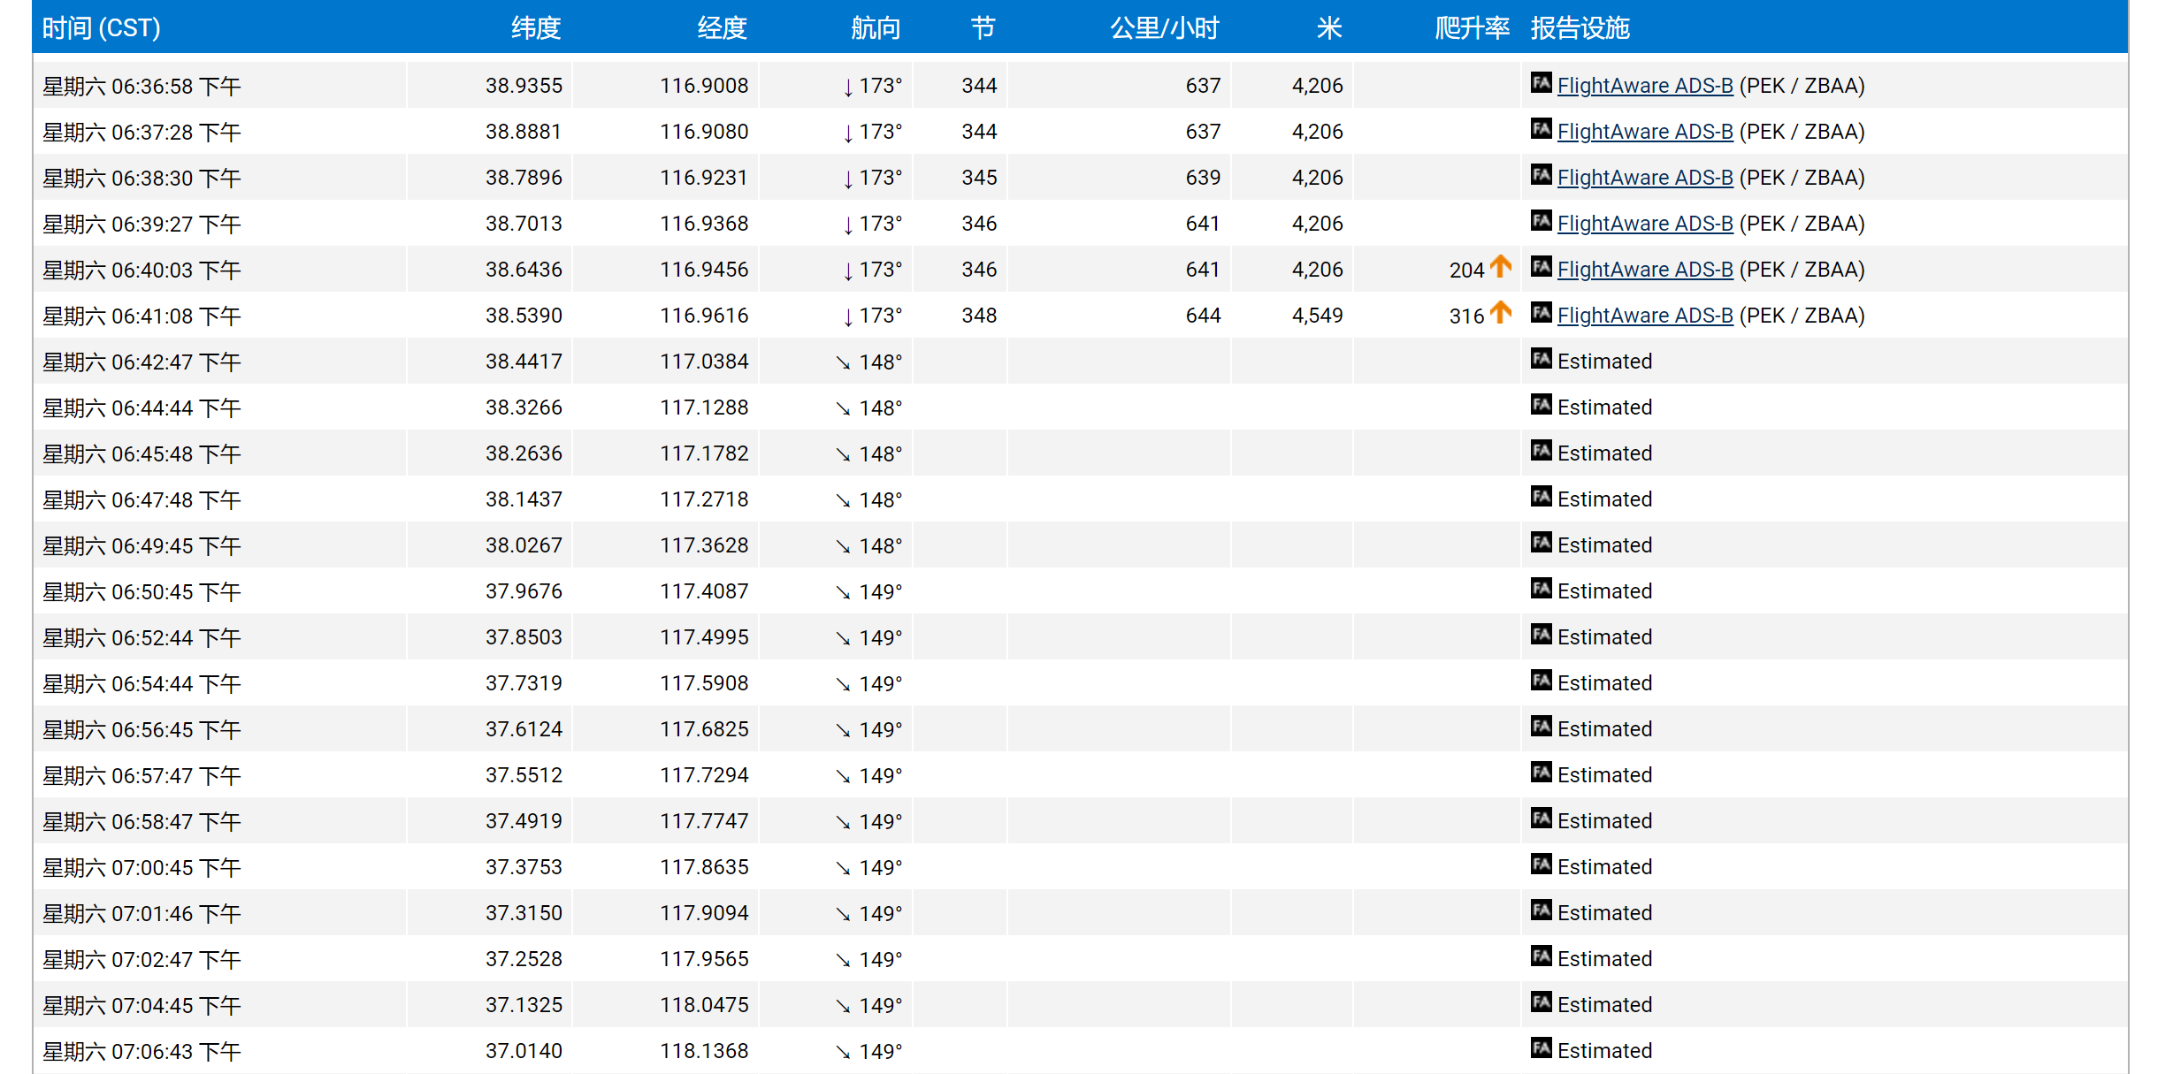Select speed cell 644 km/h
Screen dimensions: 2173x1074
[1203, 316]
